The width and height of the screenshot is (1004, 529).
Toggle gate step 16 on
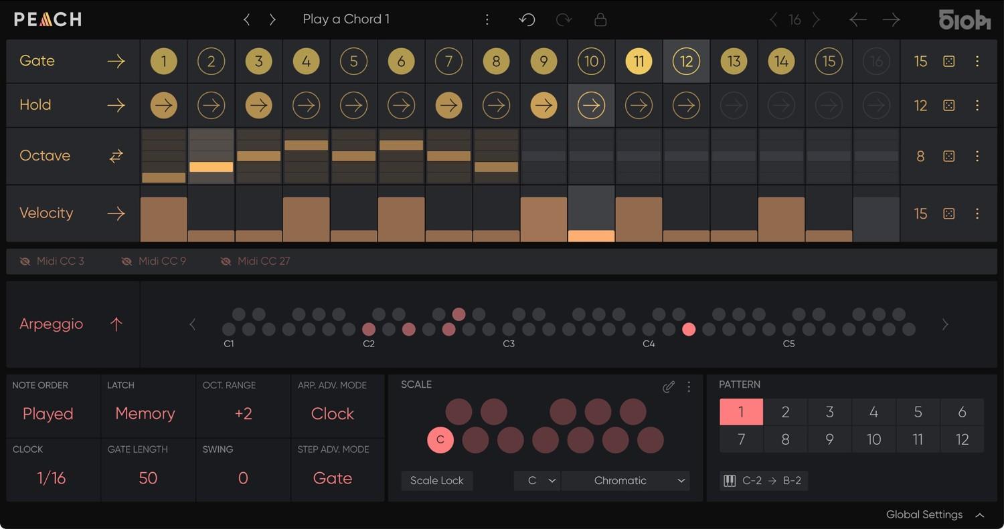pos(876,61)
